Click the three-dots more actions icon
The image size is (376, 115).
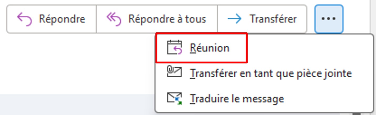[x=329, y=19]
